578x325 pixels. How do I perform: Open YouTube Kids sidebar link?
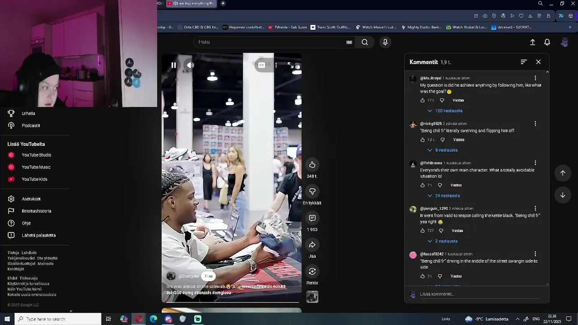[35, 179]
